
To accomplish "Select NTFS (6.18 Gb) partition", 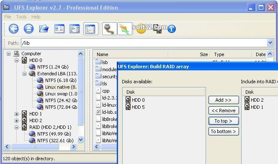I will [x=61, y=80].
